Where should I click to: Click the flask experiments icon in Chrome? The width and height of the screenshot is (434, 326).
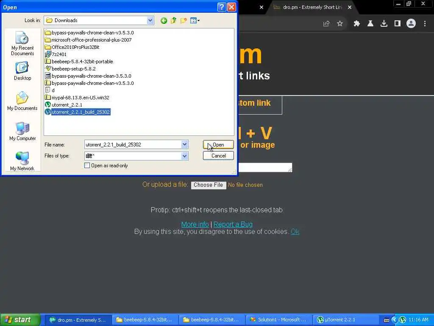(x=370, y=24)
